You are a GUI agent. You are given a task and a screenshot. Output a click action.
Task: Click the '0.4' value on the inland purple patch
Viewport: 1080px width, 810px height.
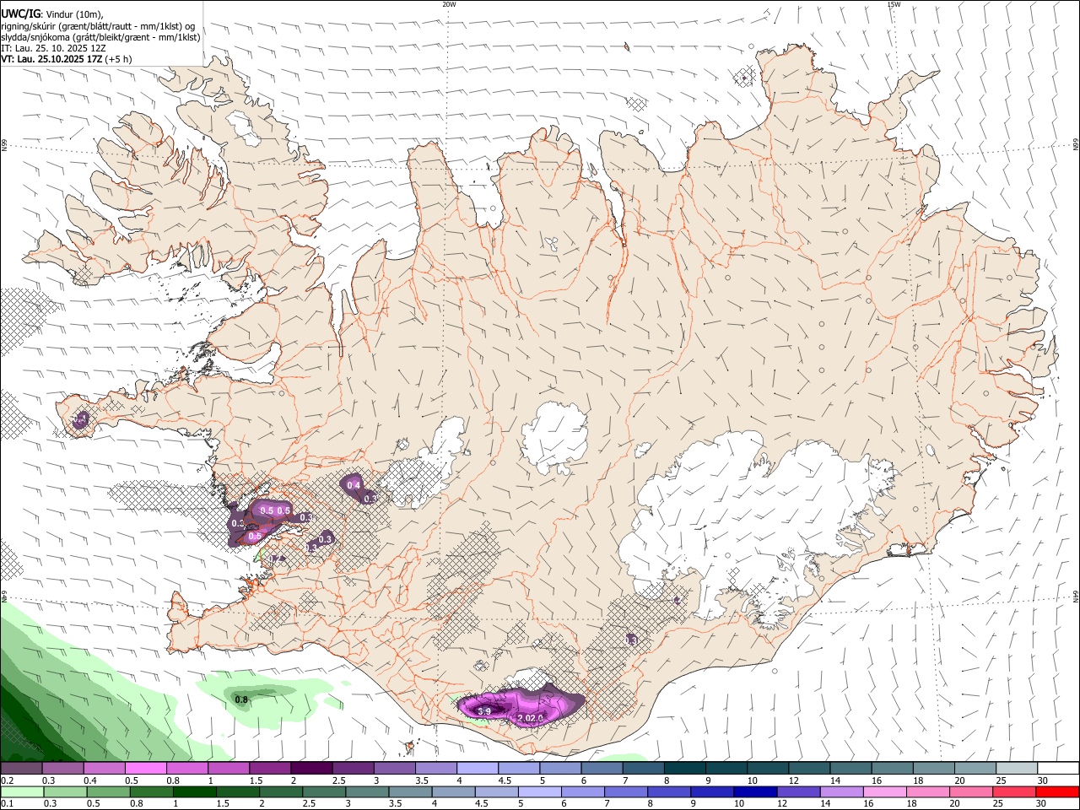[x=354, y=485]
